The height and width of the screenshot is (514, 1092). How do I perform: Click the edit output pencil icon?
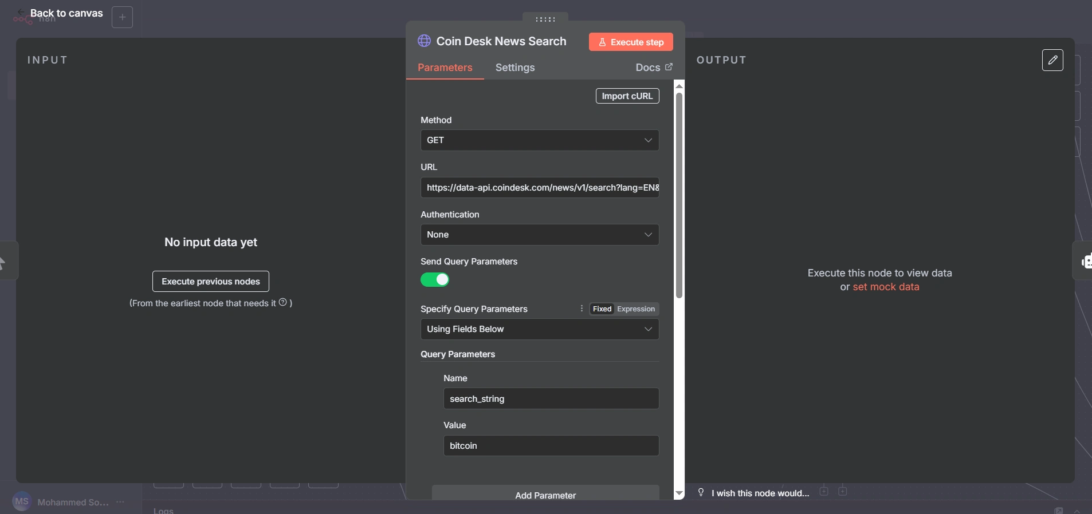click(1052, 60)
